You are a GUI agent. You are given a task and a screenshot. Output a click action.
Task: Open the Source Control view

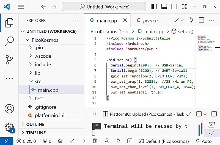9,60
